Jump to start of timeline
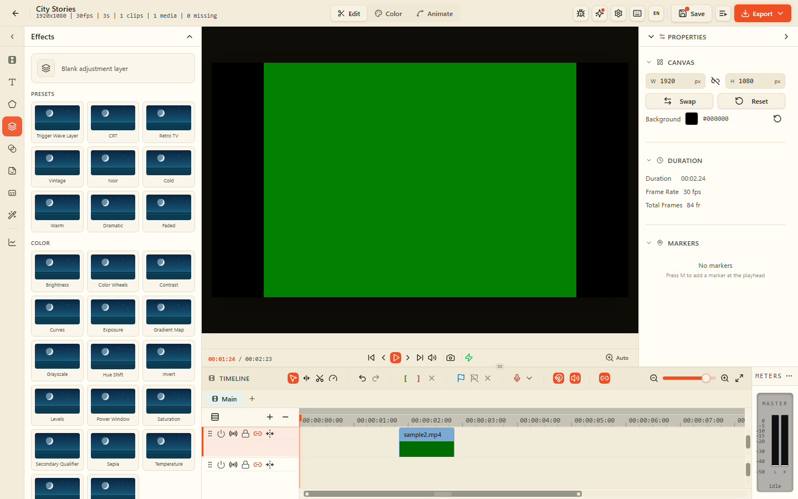 pyautogui.click(x=371, y=358)
